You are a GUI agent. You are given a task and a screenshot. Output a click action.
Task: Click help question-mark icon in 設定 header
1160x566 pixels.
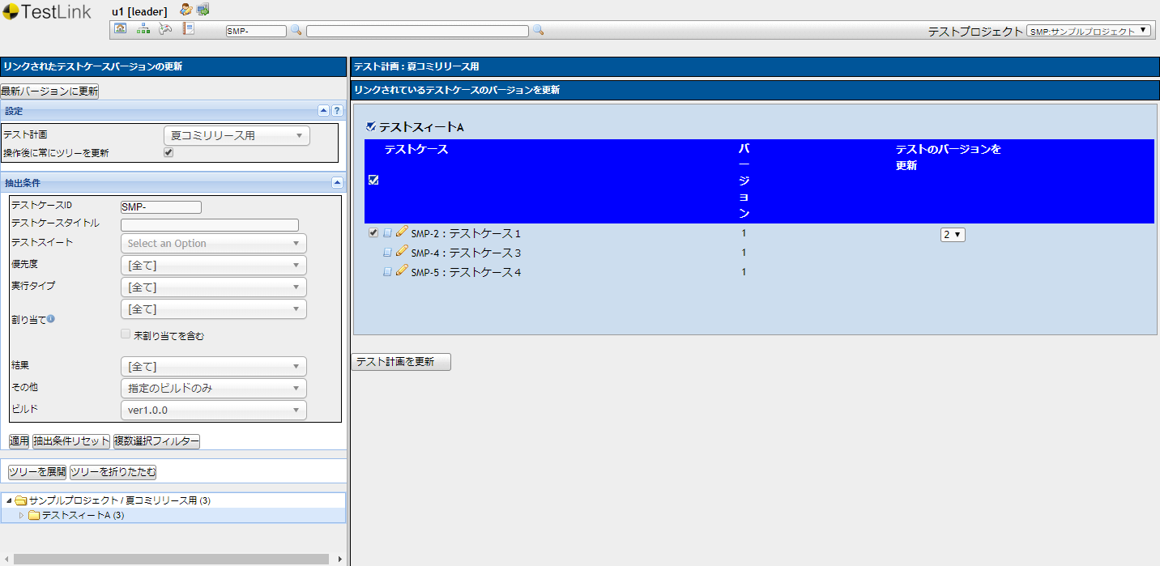tap(337, 111)
